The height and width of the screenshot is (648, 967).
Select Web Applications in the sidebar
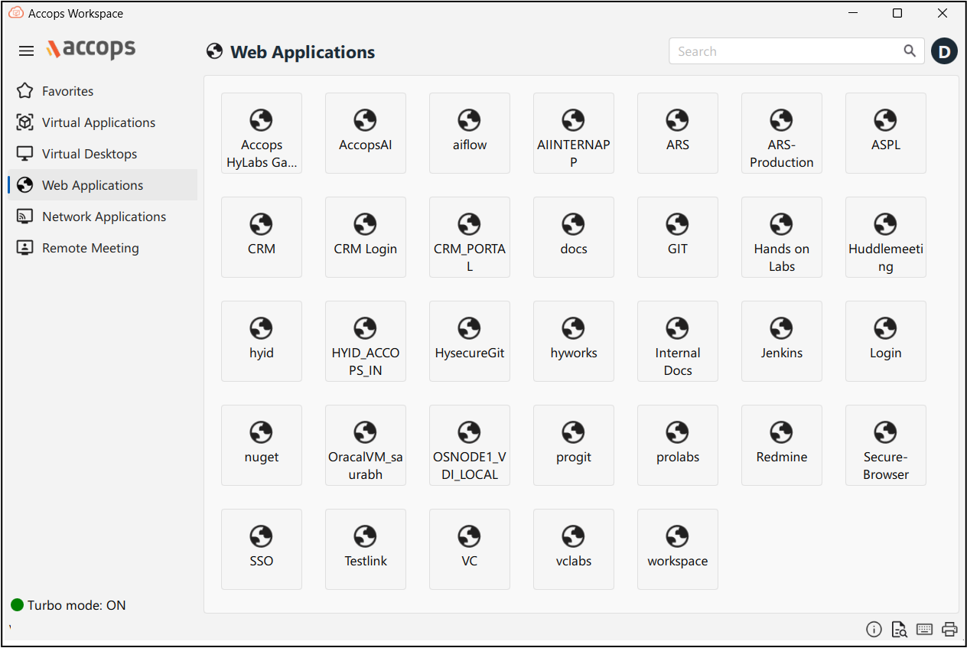click(103, 185)
